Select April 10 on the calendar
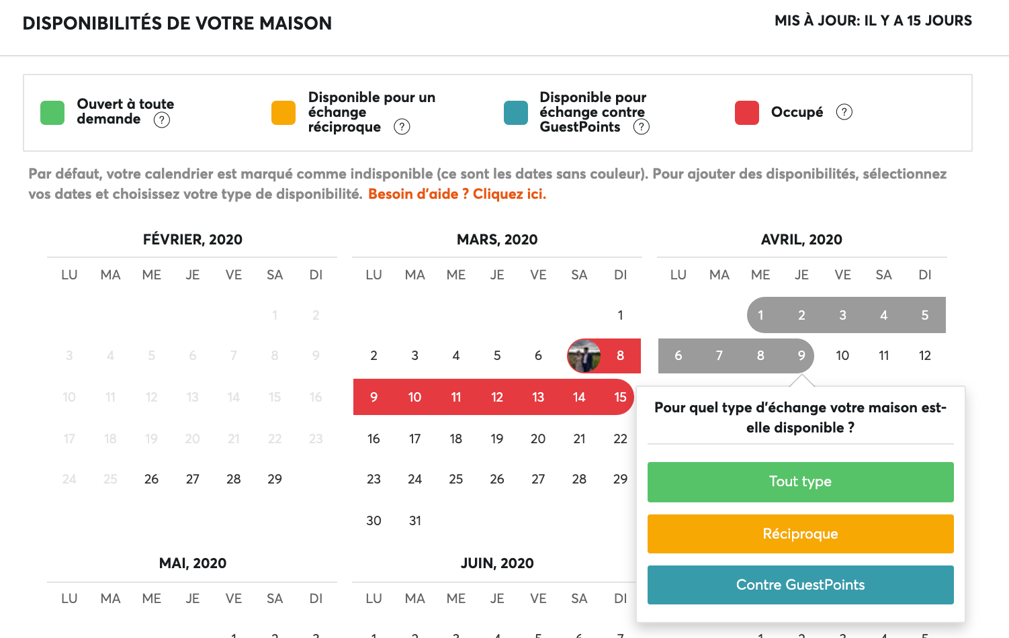 coord(842,355)
